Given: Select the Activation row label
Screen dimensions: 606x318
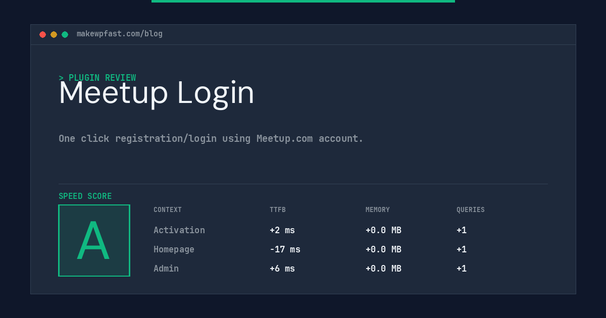Looking at the screenshot, I should point(179,230).
